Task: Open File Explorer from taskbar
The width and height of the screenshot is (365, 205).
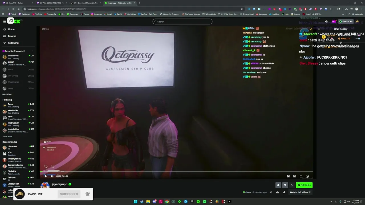Action: point(148,202)
